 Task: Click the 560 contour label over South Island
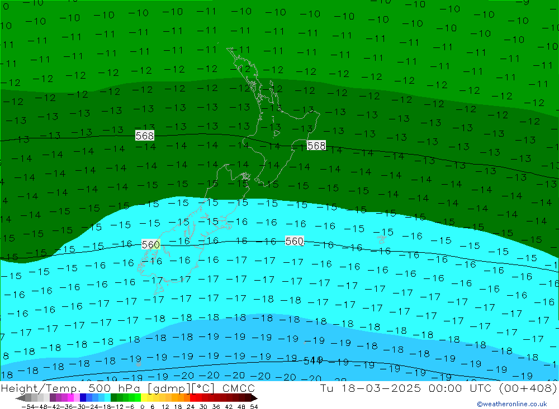[x=151, y=244]
